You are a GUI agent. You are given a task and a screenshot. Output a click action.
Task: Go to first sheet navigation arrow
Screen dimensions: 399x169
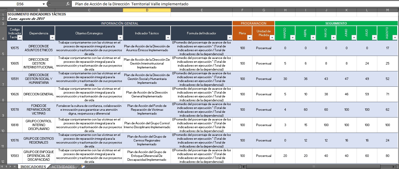coord(2,167)
